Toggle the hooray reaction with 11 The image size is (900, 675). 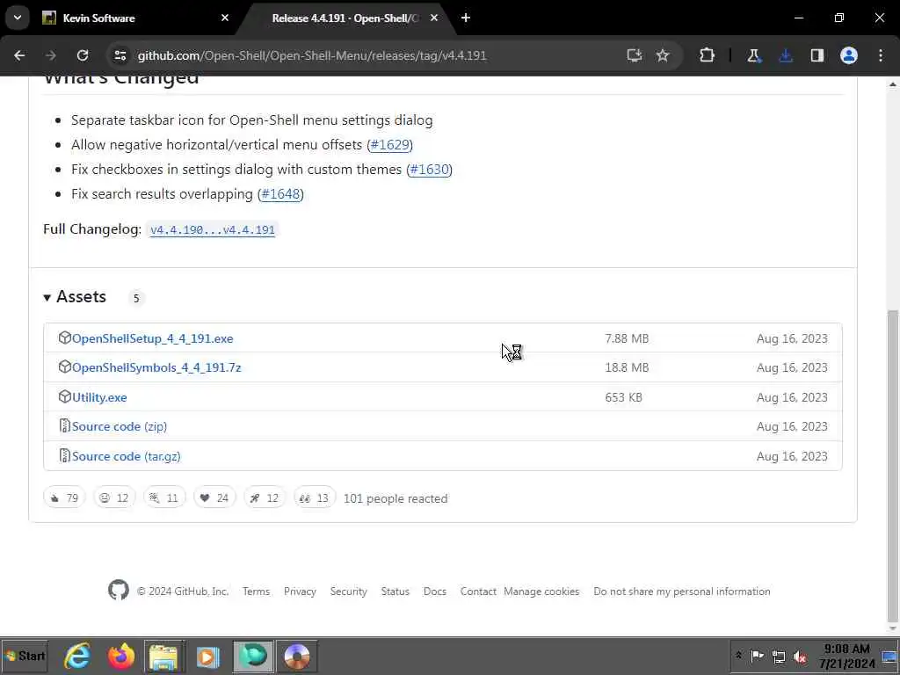coord(164,497)
